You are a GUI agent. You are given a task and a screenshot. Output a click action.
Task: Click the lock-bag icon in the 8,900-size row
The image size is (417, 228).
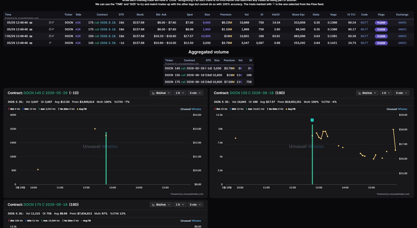50,23
